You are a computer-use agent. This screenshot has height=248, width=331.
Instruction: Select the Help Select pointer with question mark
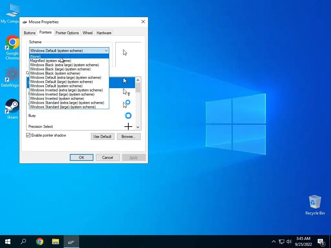tap(126, 92)
